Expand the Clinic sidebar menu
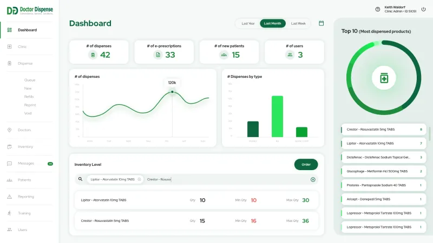 [x=22, y=46]
